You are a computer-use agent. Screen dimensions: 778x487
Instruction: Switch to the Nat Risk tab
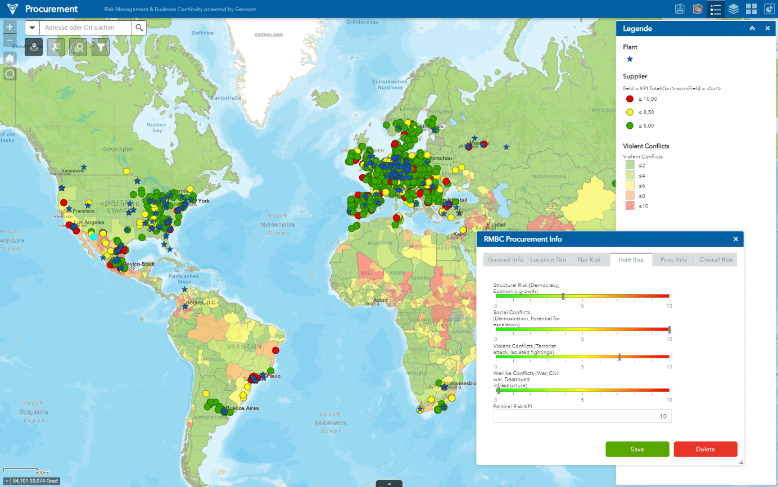pyautogui.click(x=589, y=260)
